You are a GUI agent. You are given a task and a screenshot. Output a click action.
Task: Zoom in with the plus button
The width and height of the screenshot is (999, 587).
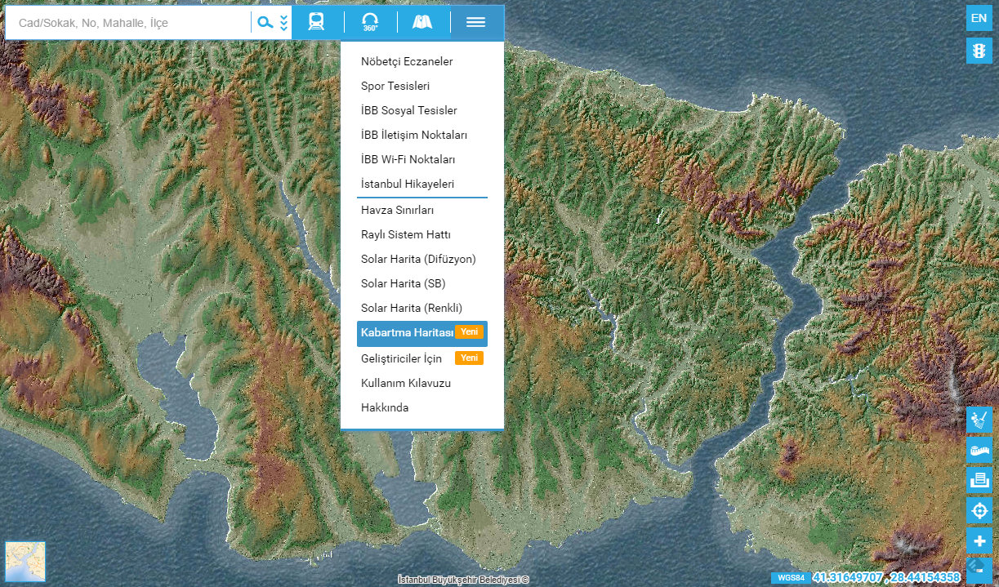tap(979, 540)
